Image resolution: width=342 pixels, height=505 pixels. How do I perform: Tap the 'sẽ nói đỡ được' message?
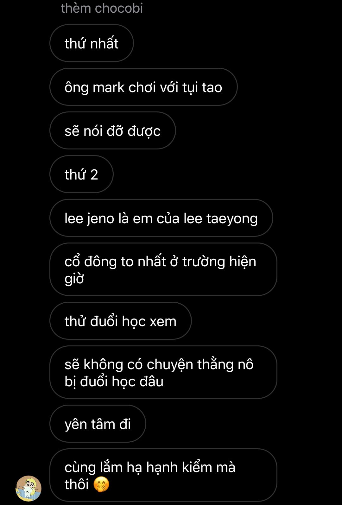pos(112,130)
